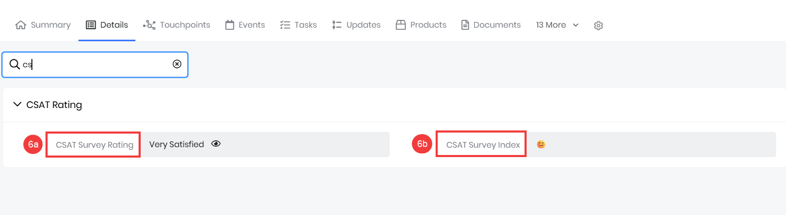Image resolution: width=786 pixels, height=215 pixels.
Task: Open the 13 More tabs dropdown
Action: (x=557, y=25)
